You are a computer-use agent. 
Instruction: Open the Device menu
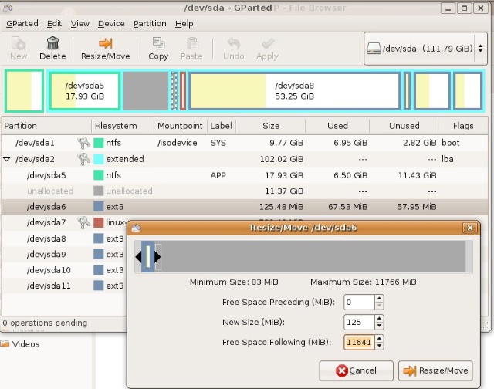tap(111, 24)
